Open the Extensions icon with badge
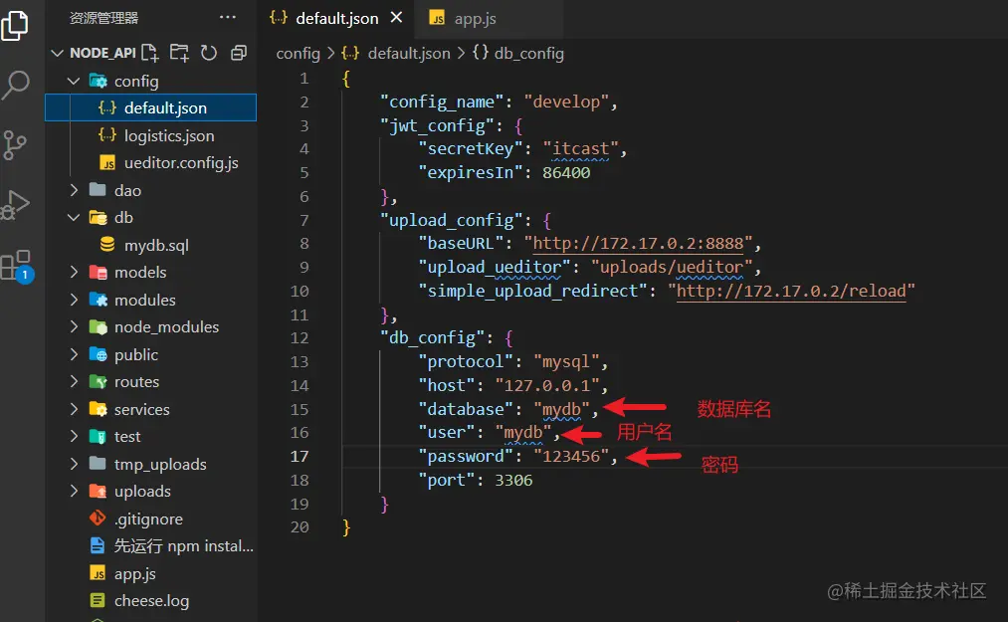Image resolution: width=1008 pixels, height=622 pixels. click(16, 266)
